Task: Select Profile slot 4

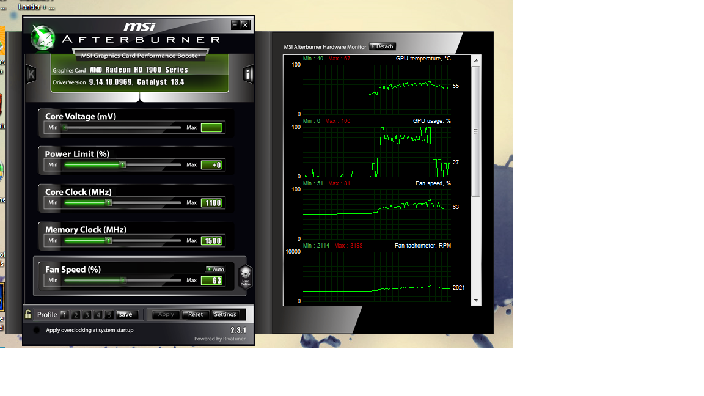Action: tap(98, 315)
